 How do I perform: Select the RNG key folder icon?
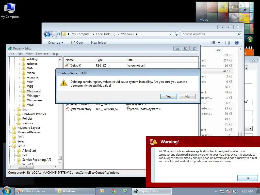click(x=14, y=137)
